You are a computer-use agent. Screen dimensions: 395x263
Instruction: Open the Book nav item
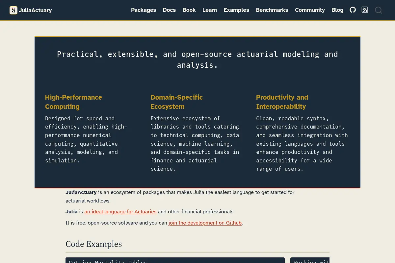[x=189, y=10]
